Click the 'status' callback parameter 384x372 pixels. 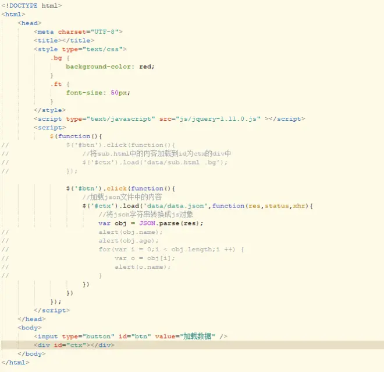coord(277,206)
